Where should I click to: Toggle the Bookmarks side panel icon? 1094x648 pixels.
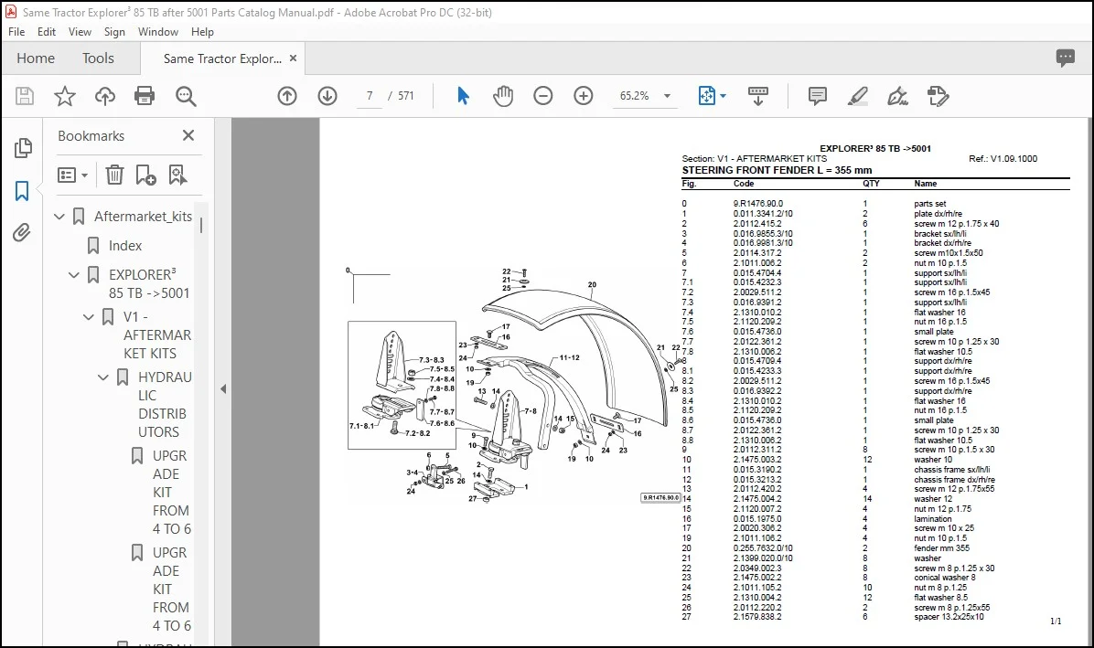22,191
